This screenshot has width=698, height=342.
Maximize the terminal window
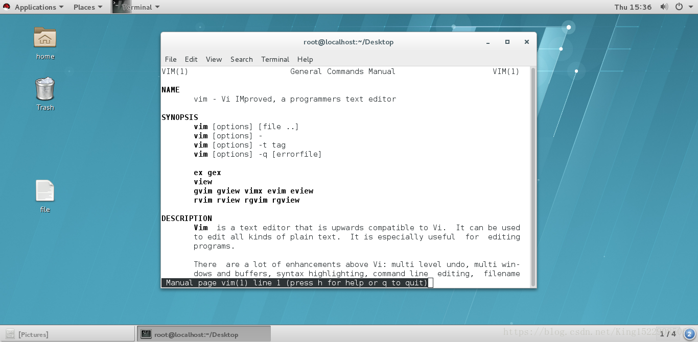coord(507,42)
